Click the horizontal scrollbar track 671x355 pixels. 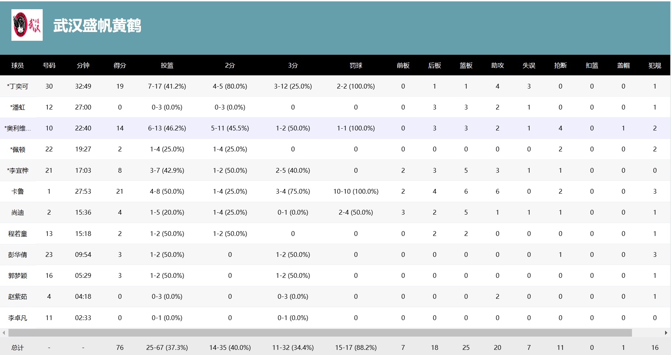click(319, 333)
